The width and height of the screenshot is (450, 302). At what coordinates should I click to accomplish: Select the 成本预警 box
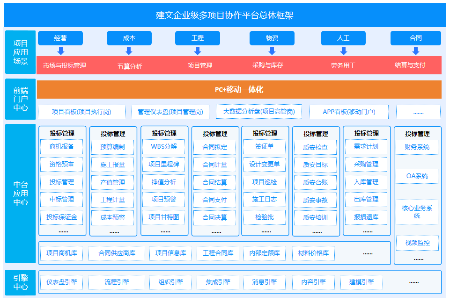coord(112,218)
